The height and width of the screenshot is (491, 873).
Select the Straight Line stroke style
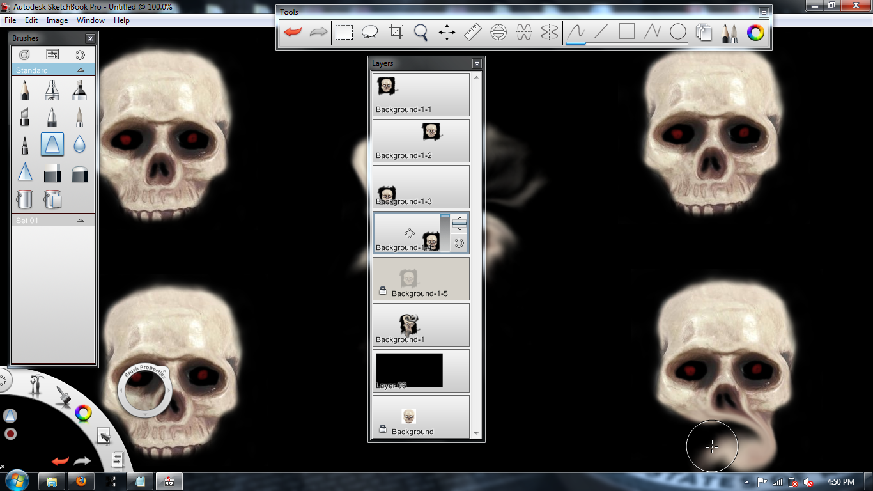601,32
